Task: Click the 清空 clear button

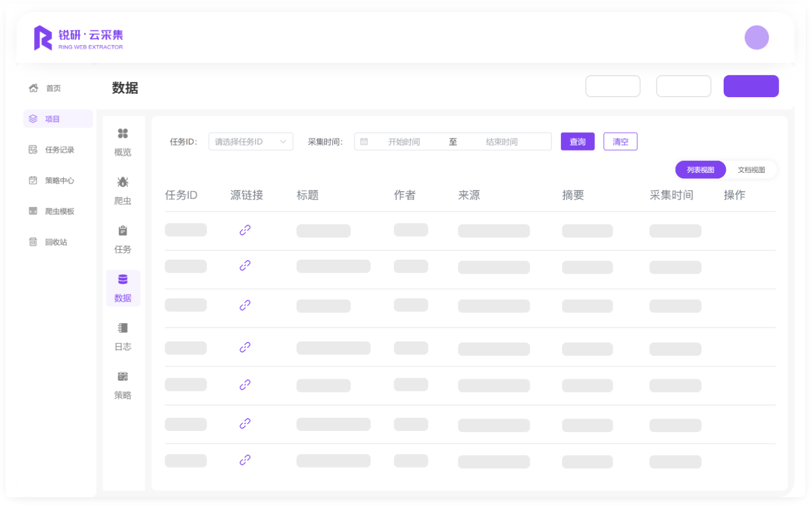Action: point(620,142)
